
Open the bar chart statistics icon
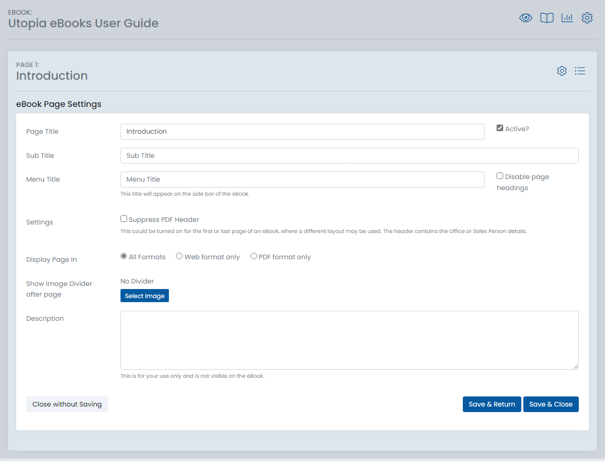pos(567,18)
